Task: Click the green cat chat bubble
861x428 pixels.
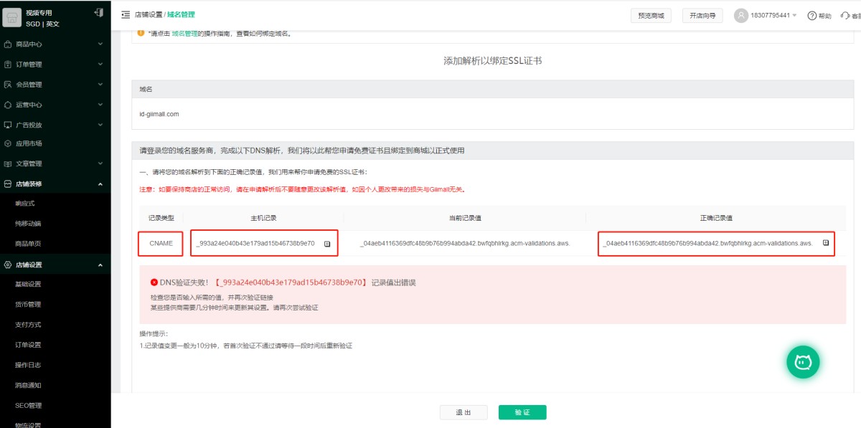Action: (803, 363)
